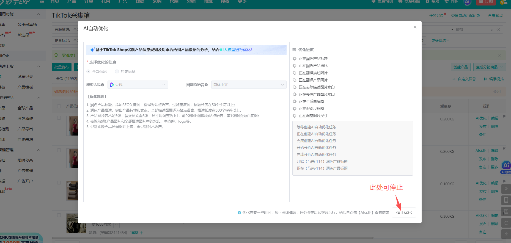Close the green tip banner with its X
This screenshot has height=243, width=511.
coord(499,56)
